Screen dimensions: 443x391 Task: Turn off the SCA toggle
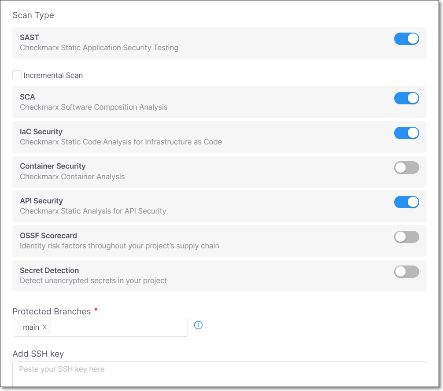406,98
